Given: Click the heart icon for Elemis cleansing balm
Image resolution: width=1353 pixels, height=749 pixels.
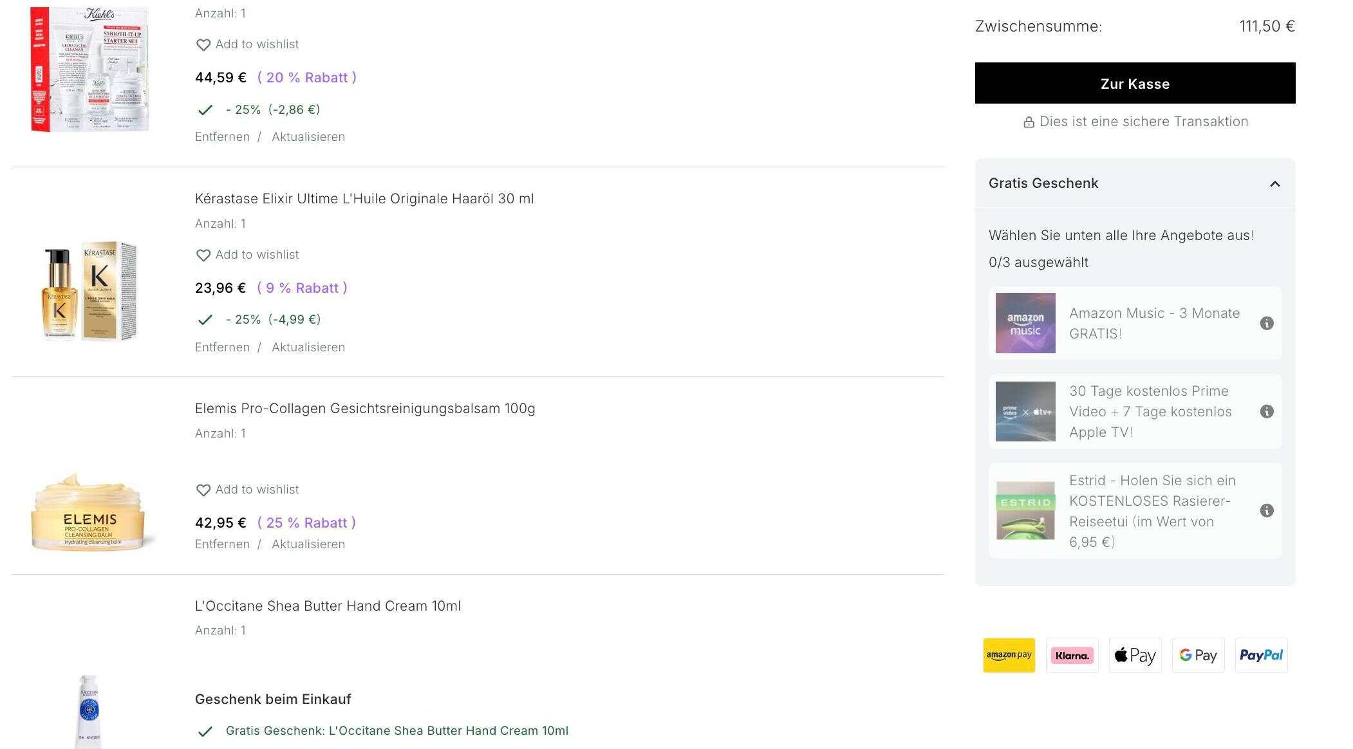Looking at the screenshot, I should pos(203,490).
